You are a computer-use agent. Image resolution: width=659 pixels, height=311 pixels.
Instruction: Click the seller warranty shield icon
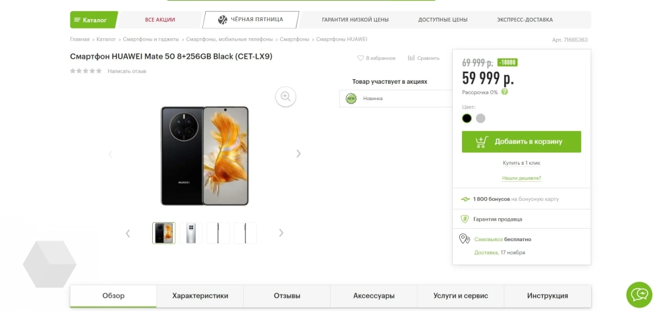point(465,219)
